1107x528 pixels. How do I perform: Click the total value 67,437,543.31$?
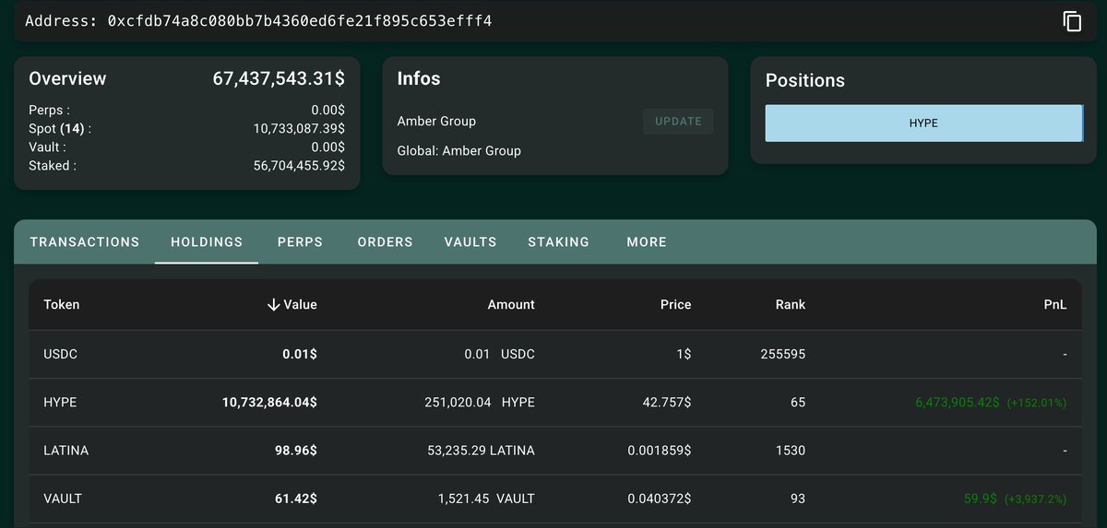tap(279, 78)
